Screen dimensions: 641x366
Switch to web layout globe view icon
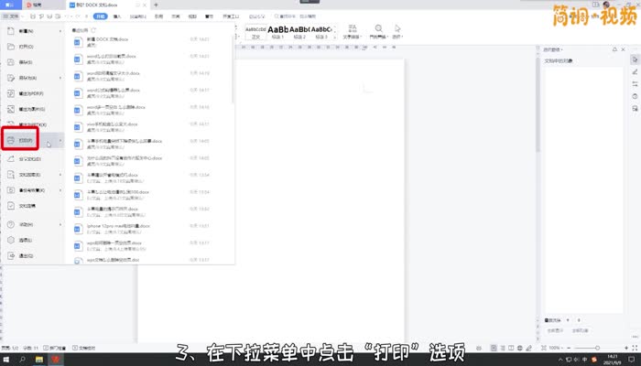tap(519, 348)
